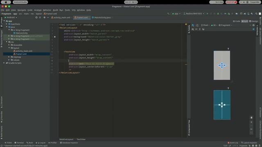Open the Component Tree side panel
262x147 pixels.
[189, 128]
